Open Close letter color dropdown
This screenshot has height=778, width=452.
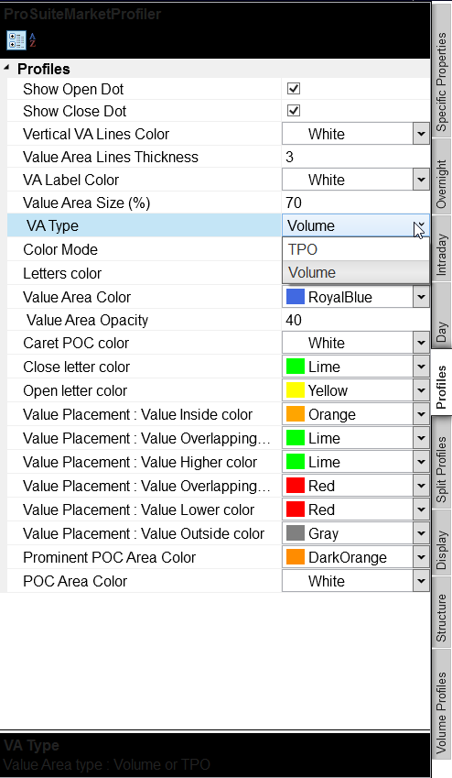[421, 367]
